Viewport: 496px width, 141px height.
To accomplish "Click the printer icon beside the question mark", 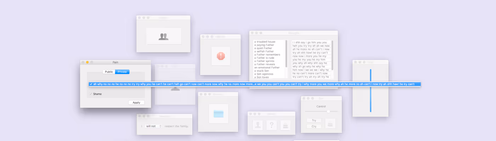I will pos(286,125).
